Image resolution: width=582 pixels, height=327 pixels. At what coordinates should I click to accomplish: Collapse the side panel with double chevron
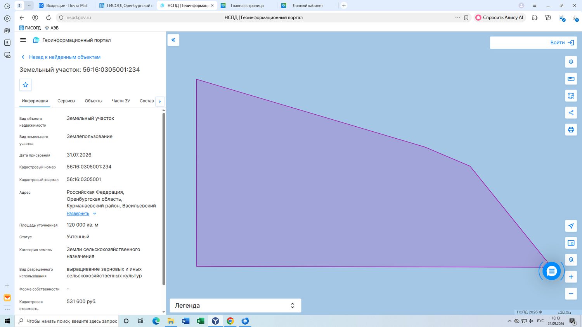(173, 40)
